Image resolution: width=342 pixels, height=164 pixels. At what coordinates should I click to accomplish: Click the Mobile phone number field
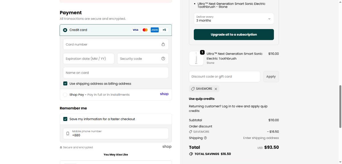(118, 134)
